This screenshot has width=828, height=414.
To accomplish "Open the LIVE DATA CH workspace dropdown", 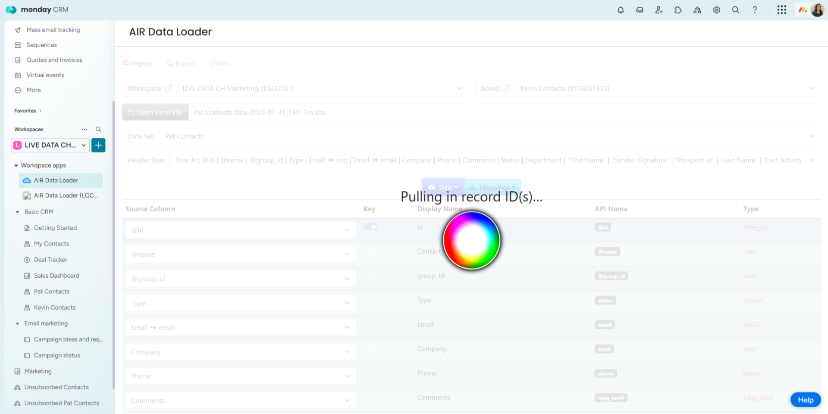I will [50, 145].
